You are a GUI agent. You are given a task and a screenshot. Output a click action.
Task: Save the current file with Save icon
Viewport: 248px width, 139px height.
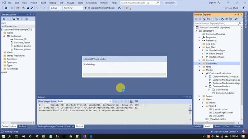click(x=28, y=8)
